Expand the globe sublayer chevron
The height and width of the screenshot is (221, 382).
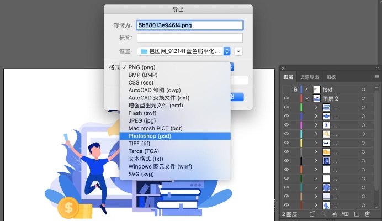click(x=316, y=187)
